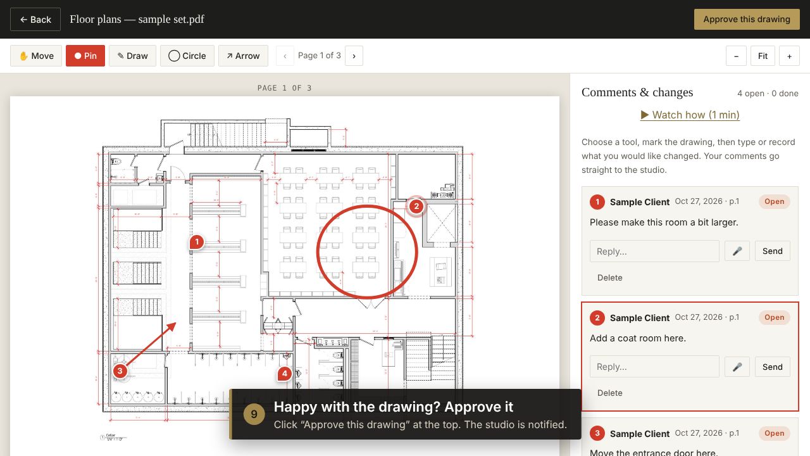The height and width of the screenshot is (456, 810).
Task: Delete the 'make this room larger' comment
Action: pos(610,277)
